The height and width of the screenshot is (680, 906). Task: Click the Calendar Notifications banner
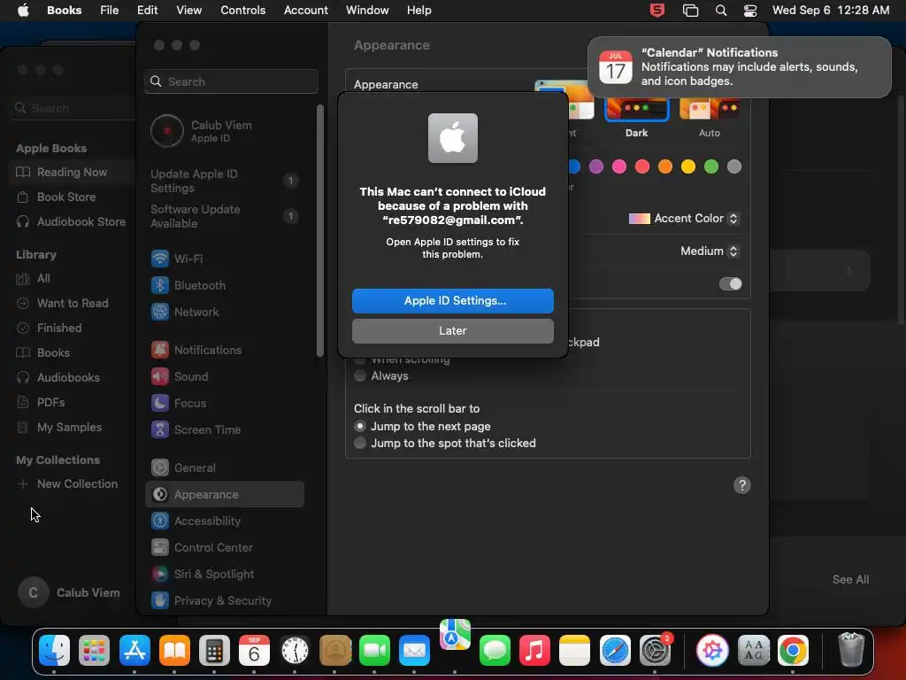(739, 67)
